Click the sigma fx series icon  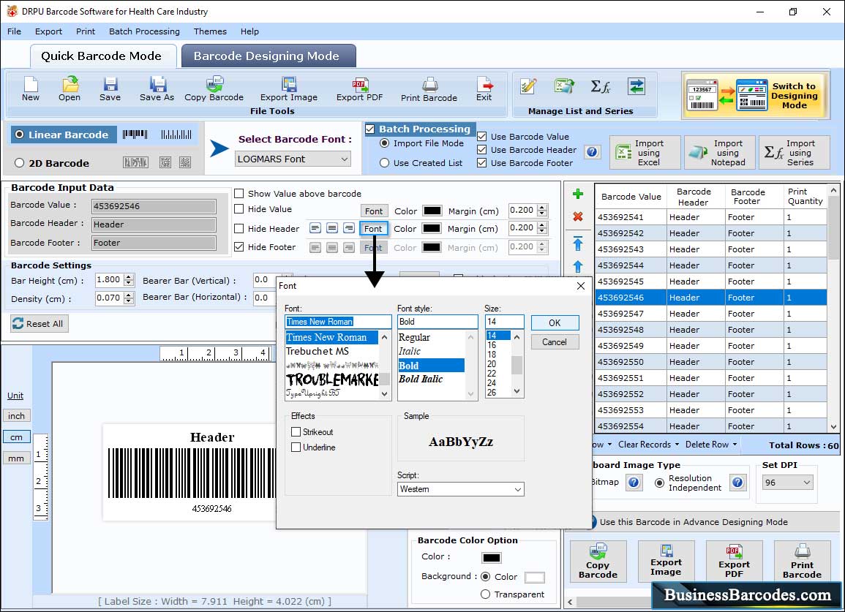pyautogui.click(x=601, y=86)
